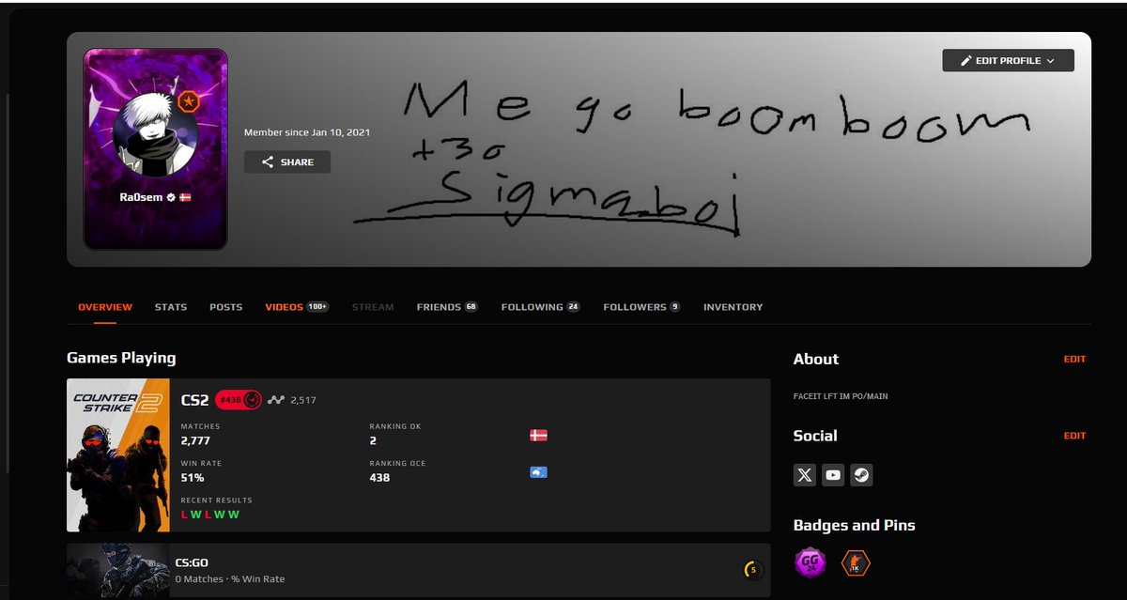Image resolution: width=1127 pixels, height=600 pixels.
Task: Open the Steam social link
Action: 861,475
